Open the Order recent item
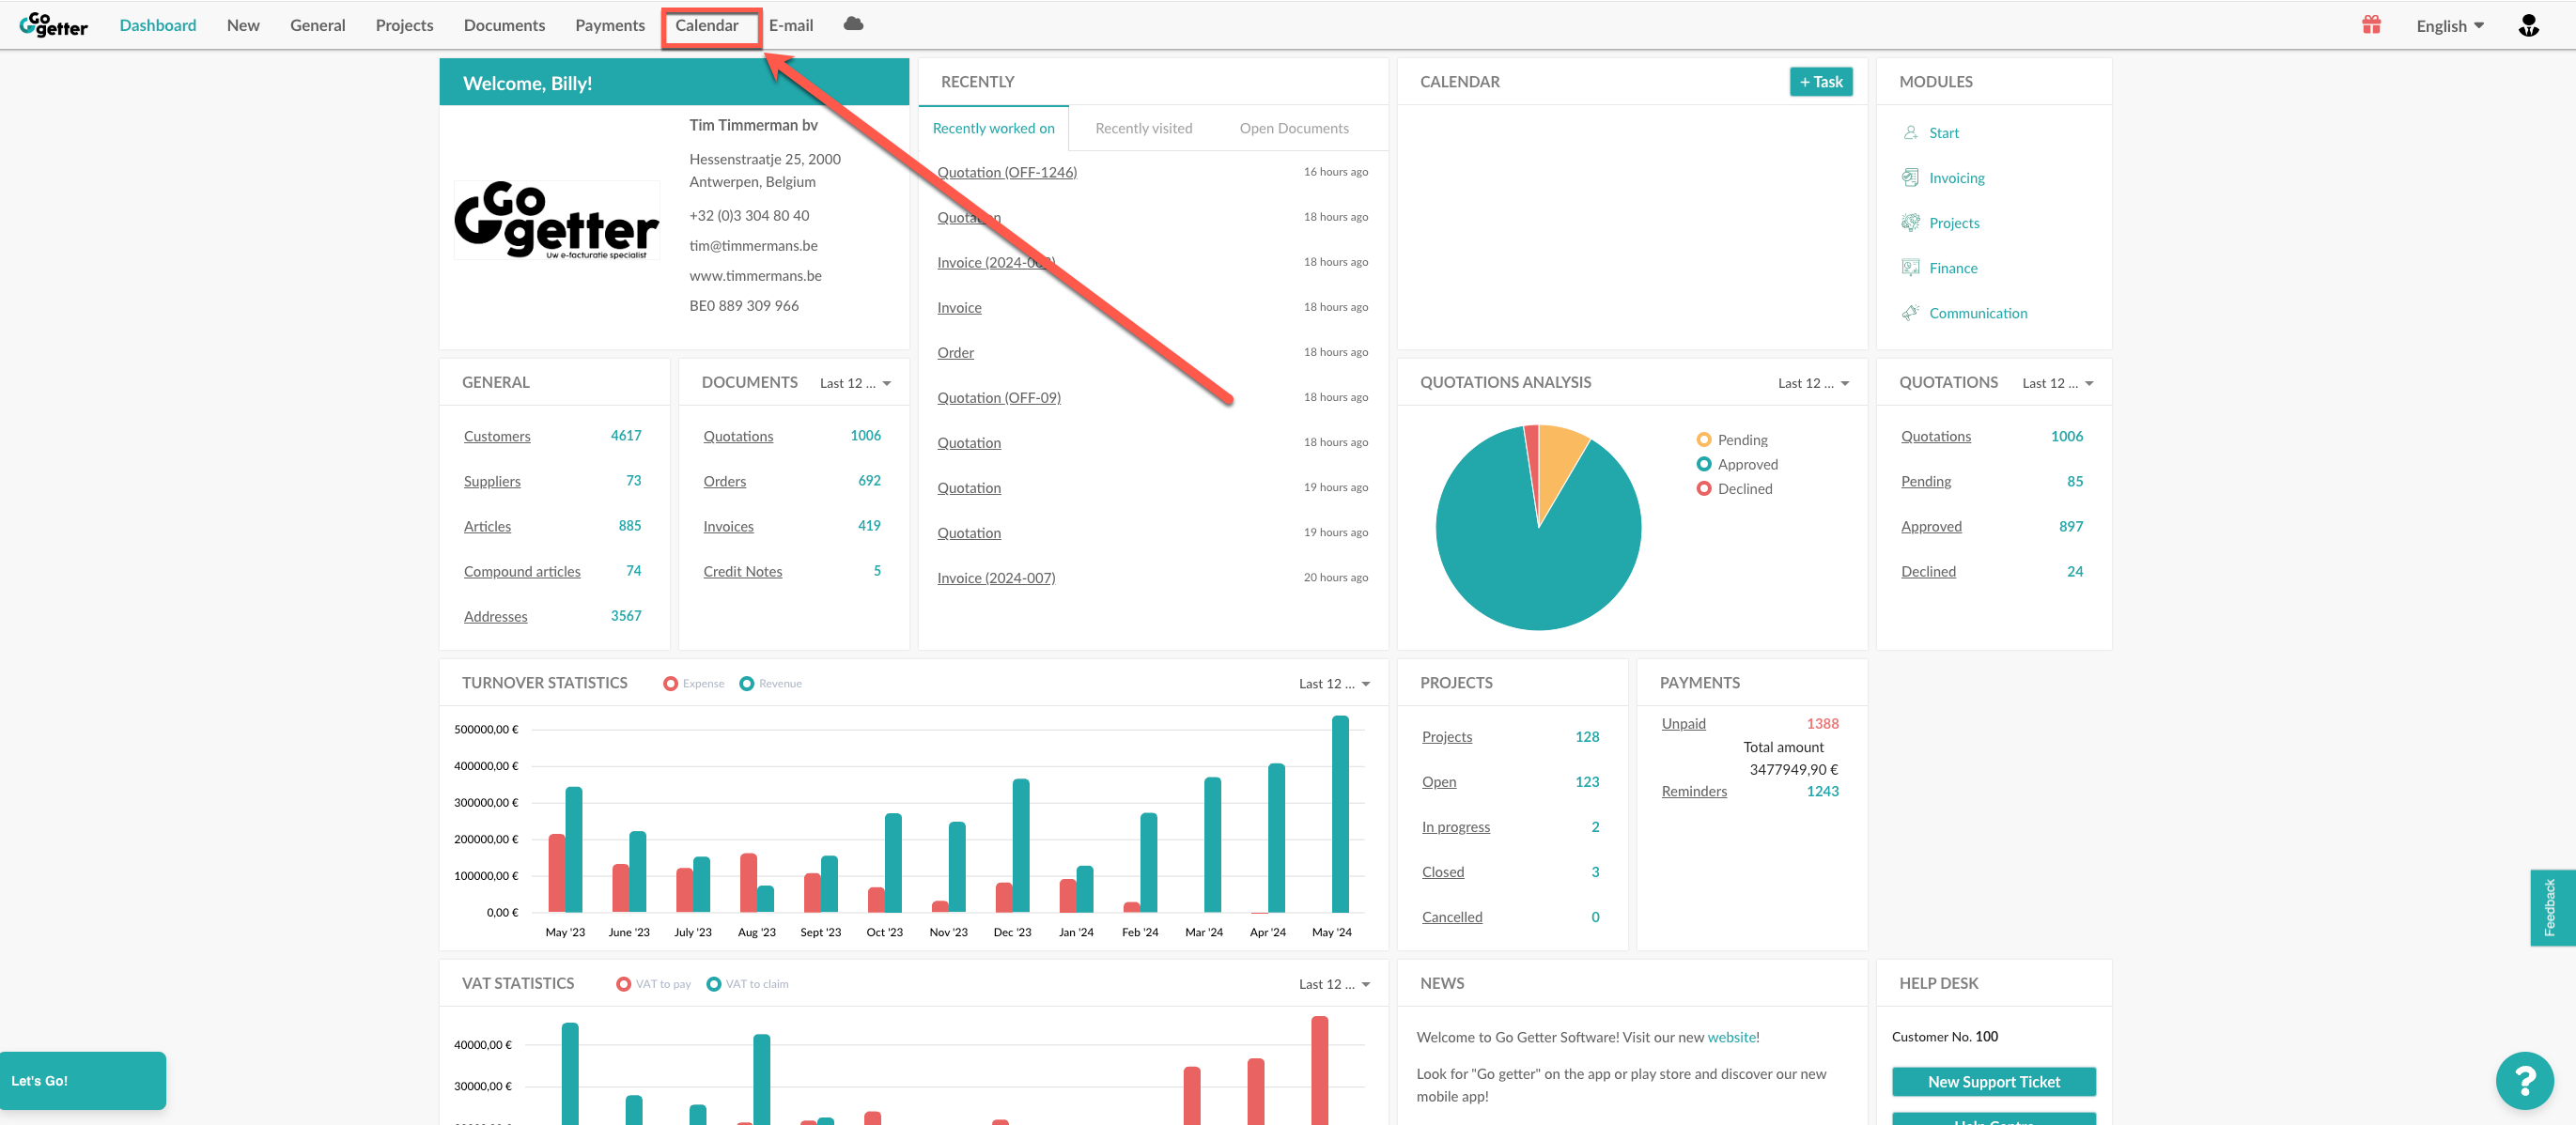Image resolution: width=2576 pixels, height=1125 pixels. (x=955, y=353)
